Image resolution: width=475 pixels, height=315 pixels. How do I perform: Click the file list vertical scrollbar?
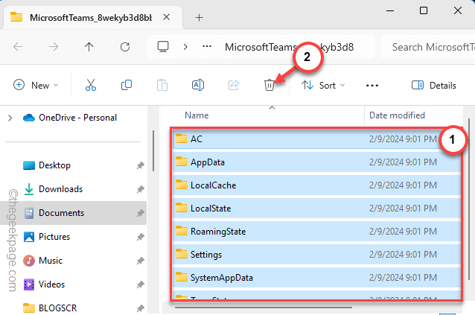click(469, 198)
